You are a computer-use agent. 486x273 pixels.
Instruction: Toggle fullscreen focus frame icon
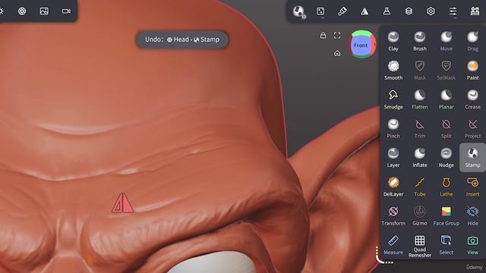[337, 36]
